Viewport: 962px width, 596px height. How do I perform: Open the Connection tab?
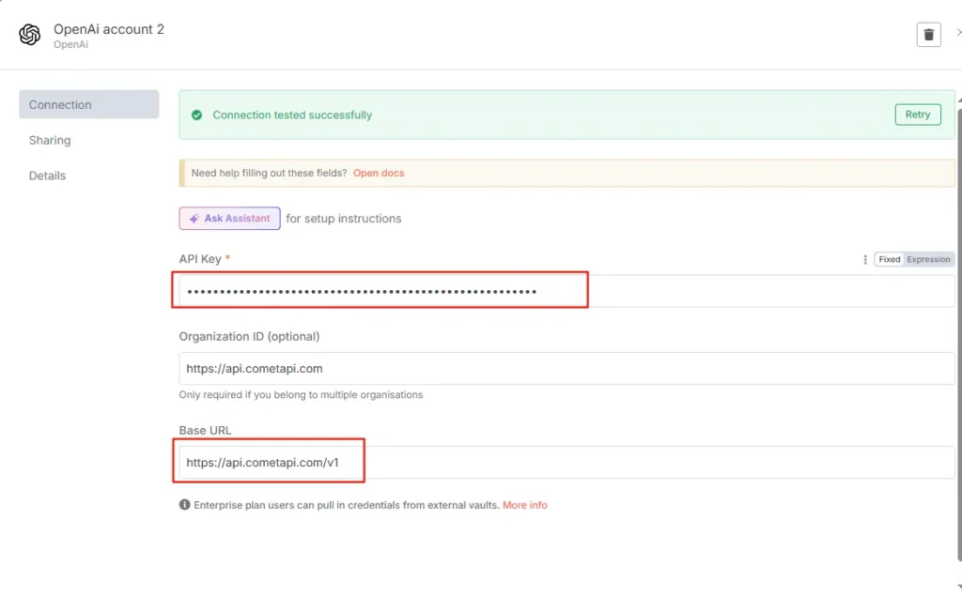pyautogui.click(x=89, y=105)
